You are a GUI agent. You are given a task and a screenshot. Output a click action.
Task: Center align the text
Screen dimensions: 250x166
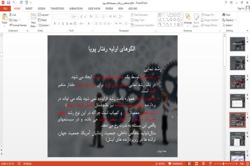100,24
